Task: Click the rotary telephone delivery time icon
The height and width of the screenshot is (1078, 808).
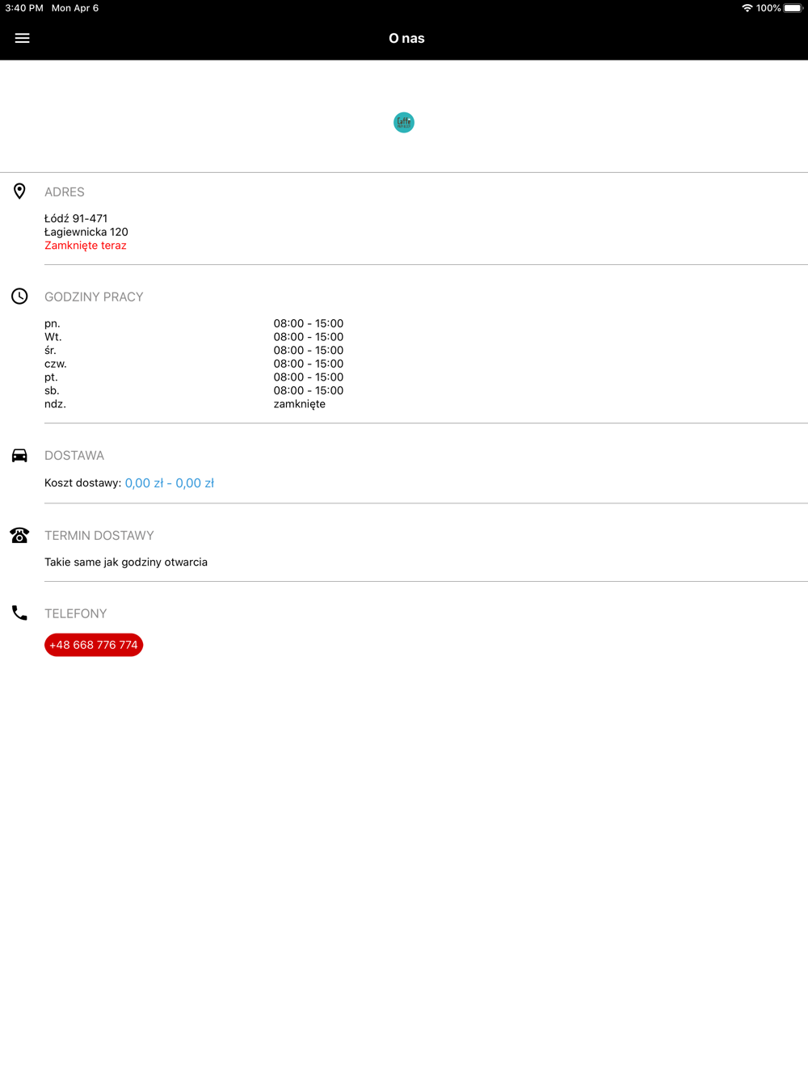Action: [19, 535]
